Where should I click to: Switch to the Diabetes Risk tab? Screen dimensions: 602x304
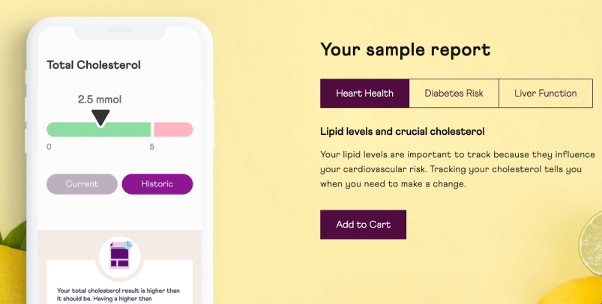(454, 93)
